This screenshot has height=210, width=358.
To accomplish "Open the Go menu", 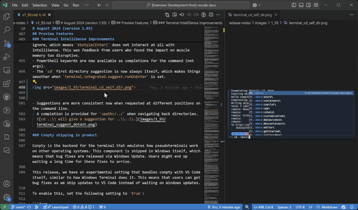I will (66, 5).
